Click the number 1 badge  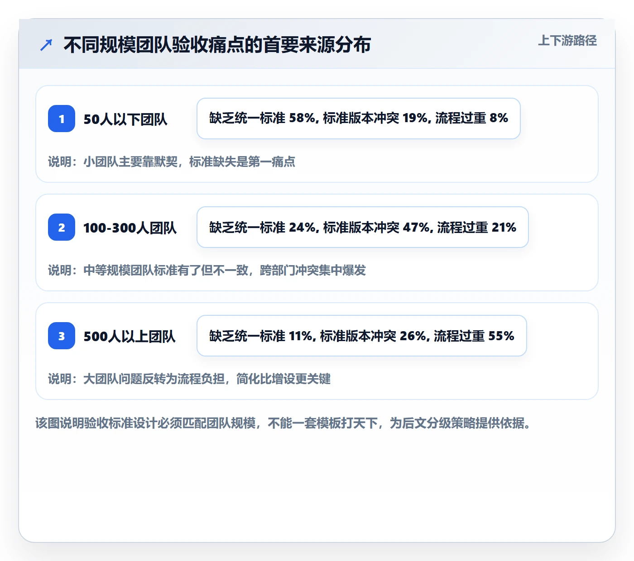(x=62, y=119)
